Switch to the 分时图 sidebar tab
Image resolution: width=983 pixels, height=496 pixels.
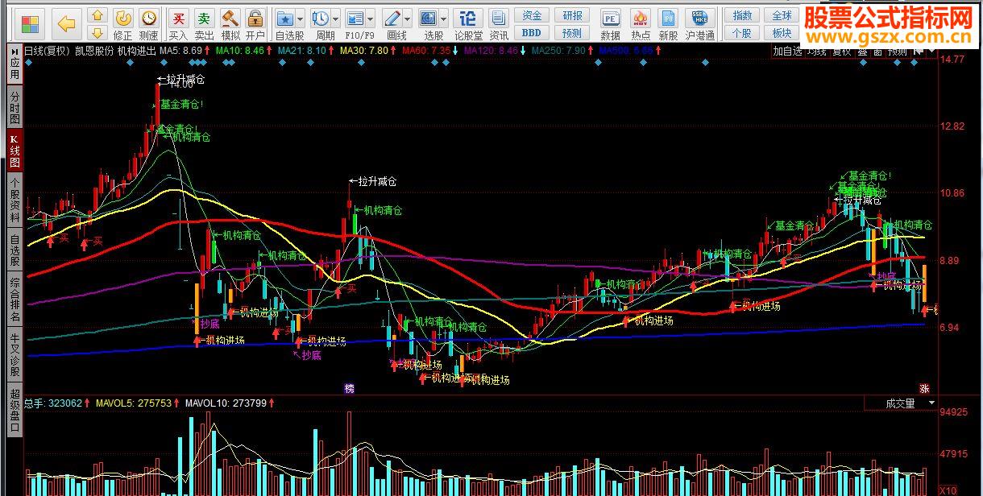click(15, 106)
